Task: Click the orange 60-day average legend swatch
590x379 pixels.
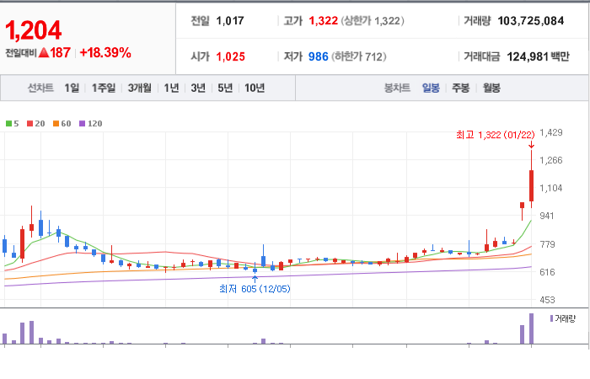Action: 56,123
